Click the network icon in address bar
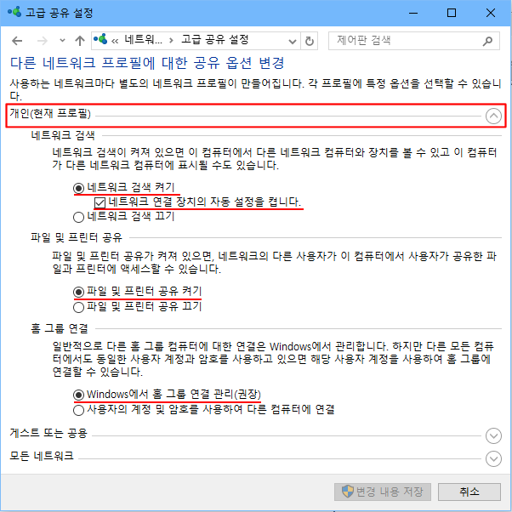 101,40
